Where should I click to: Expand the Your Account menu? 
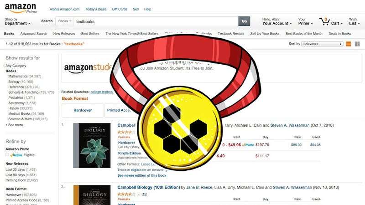click(277, 21)
